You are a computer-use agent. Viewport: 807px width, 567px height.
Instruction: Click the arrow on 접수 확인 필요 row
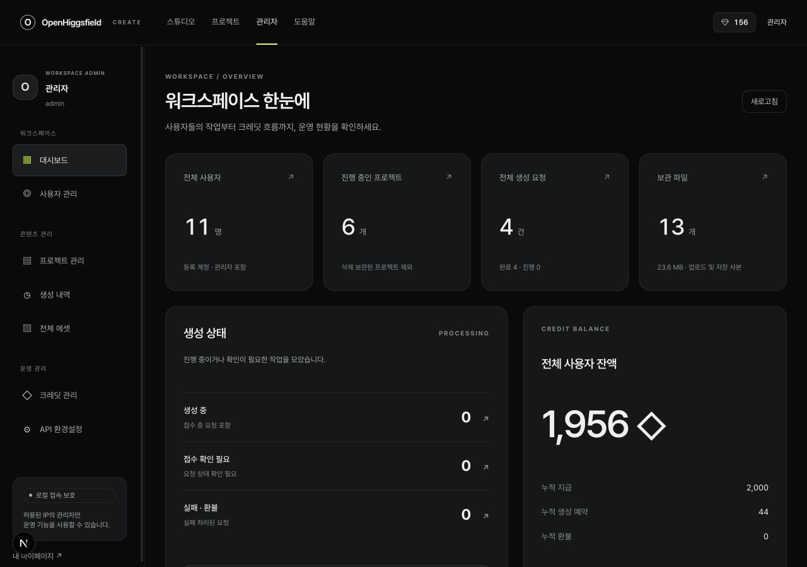[485, 467]
